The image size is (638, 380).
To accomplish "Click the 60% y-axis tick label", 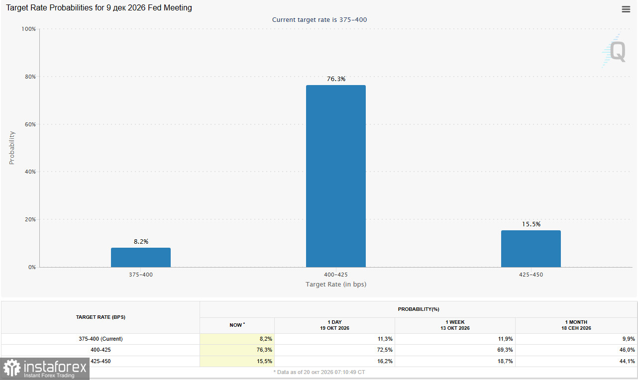I will click(30, 124).
